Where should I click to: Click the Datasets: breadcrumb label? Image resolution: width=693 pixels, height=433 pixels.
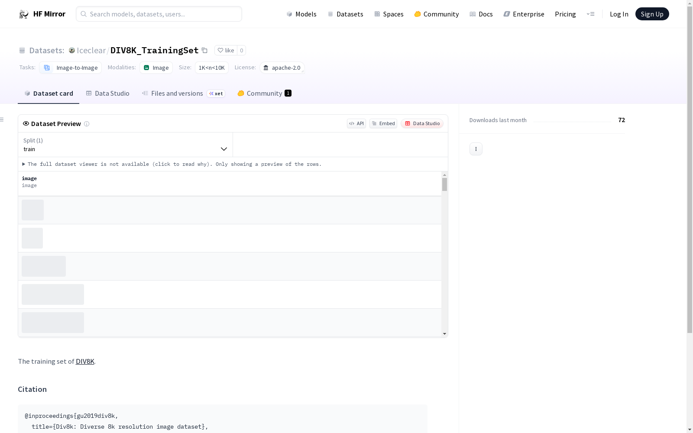(x=46, y=50)
